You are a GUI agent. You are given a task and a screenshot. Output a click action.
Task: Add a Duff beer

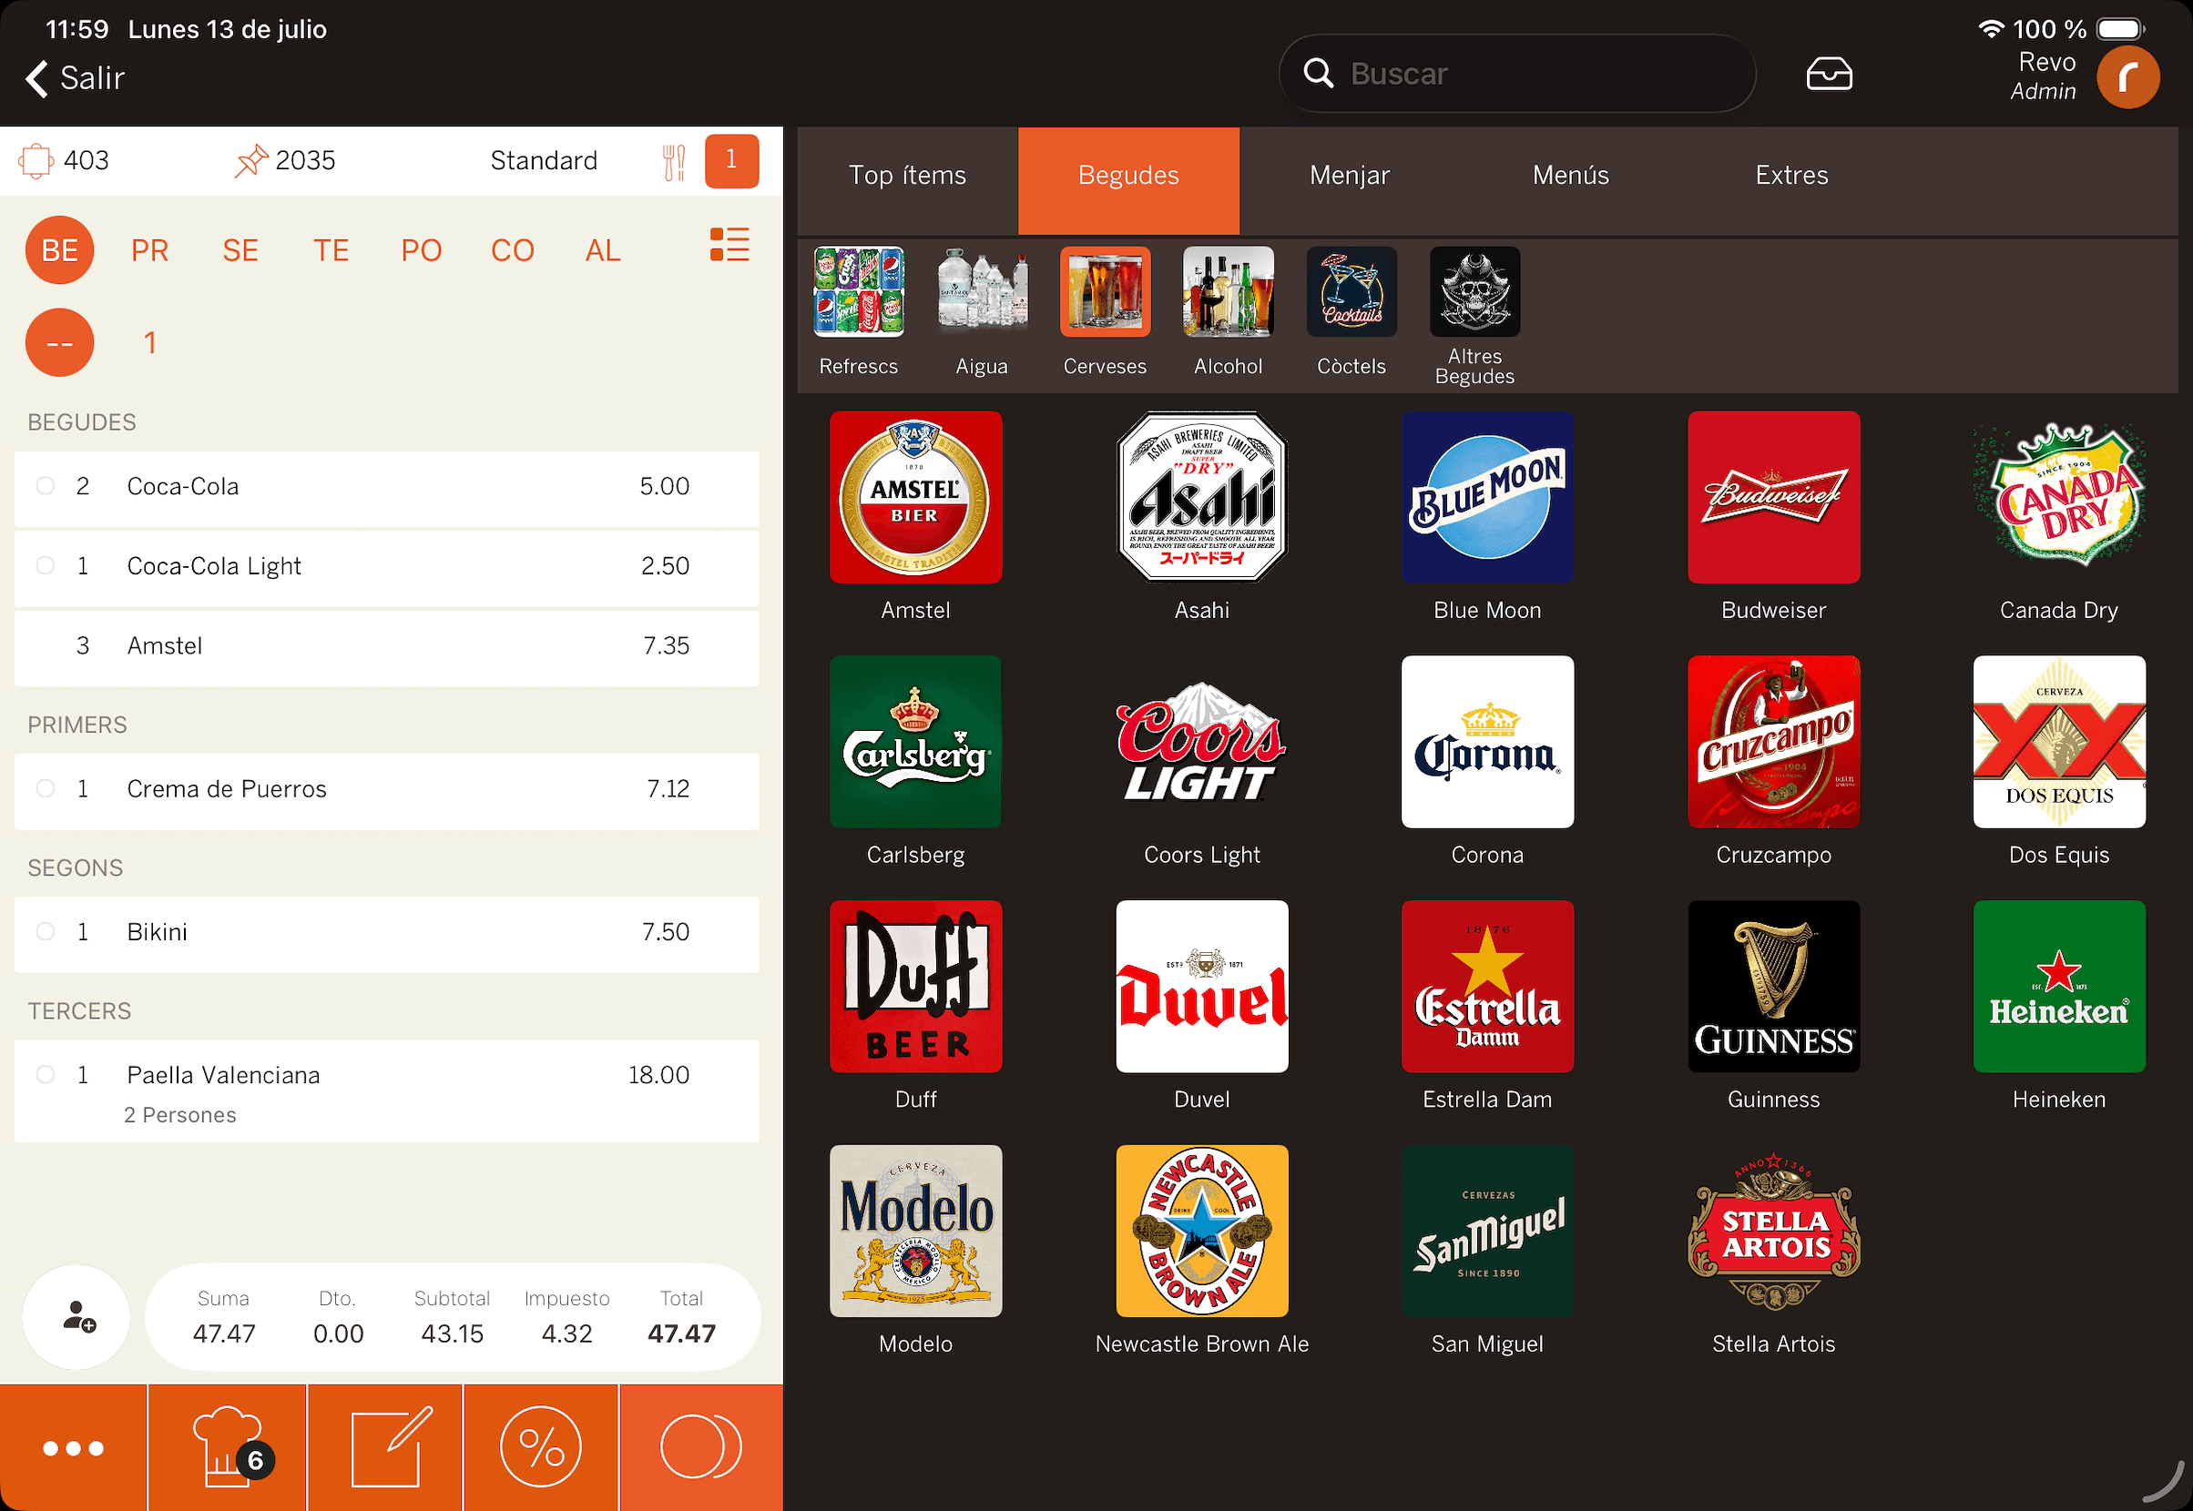[x=915, y=1006]
